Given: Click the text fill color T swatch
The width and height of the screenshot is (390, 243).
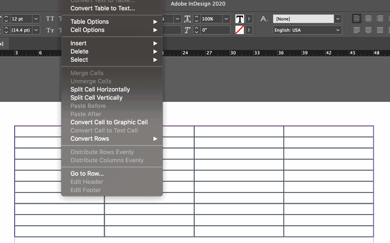Looking at the screenshot, I should [240, 19].
